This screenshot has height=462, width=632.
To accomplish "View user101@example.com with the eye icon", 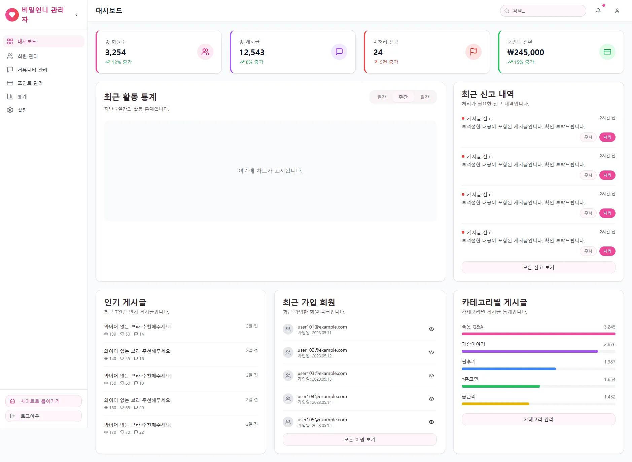I will 431,329.
